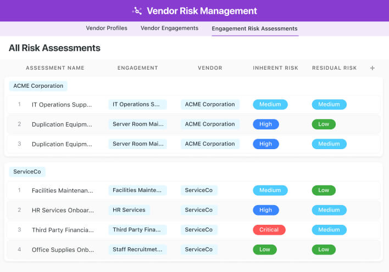Click ACME Corporation vendor tag in ACME row 3
The image size is (389, 272).
pos(210,144)
